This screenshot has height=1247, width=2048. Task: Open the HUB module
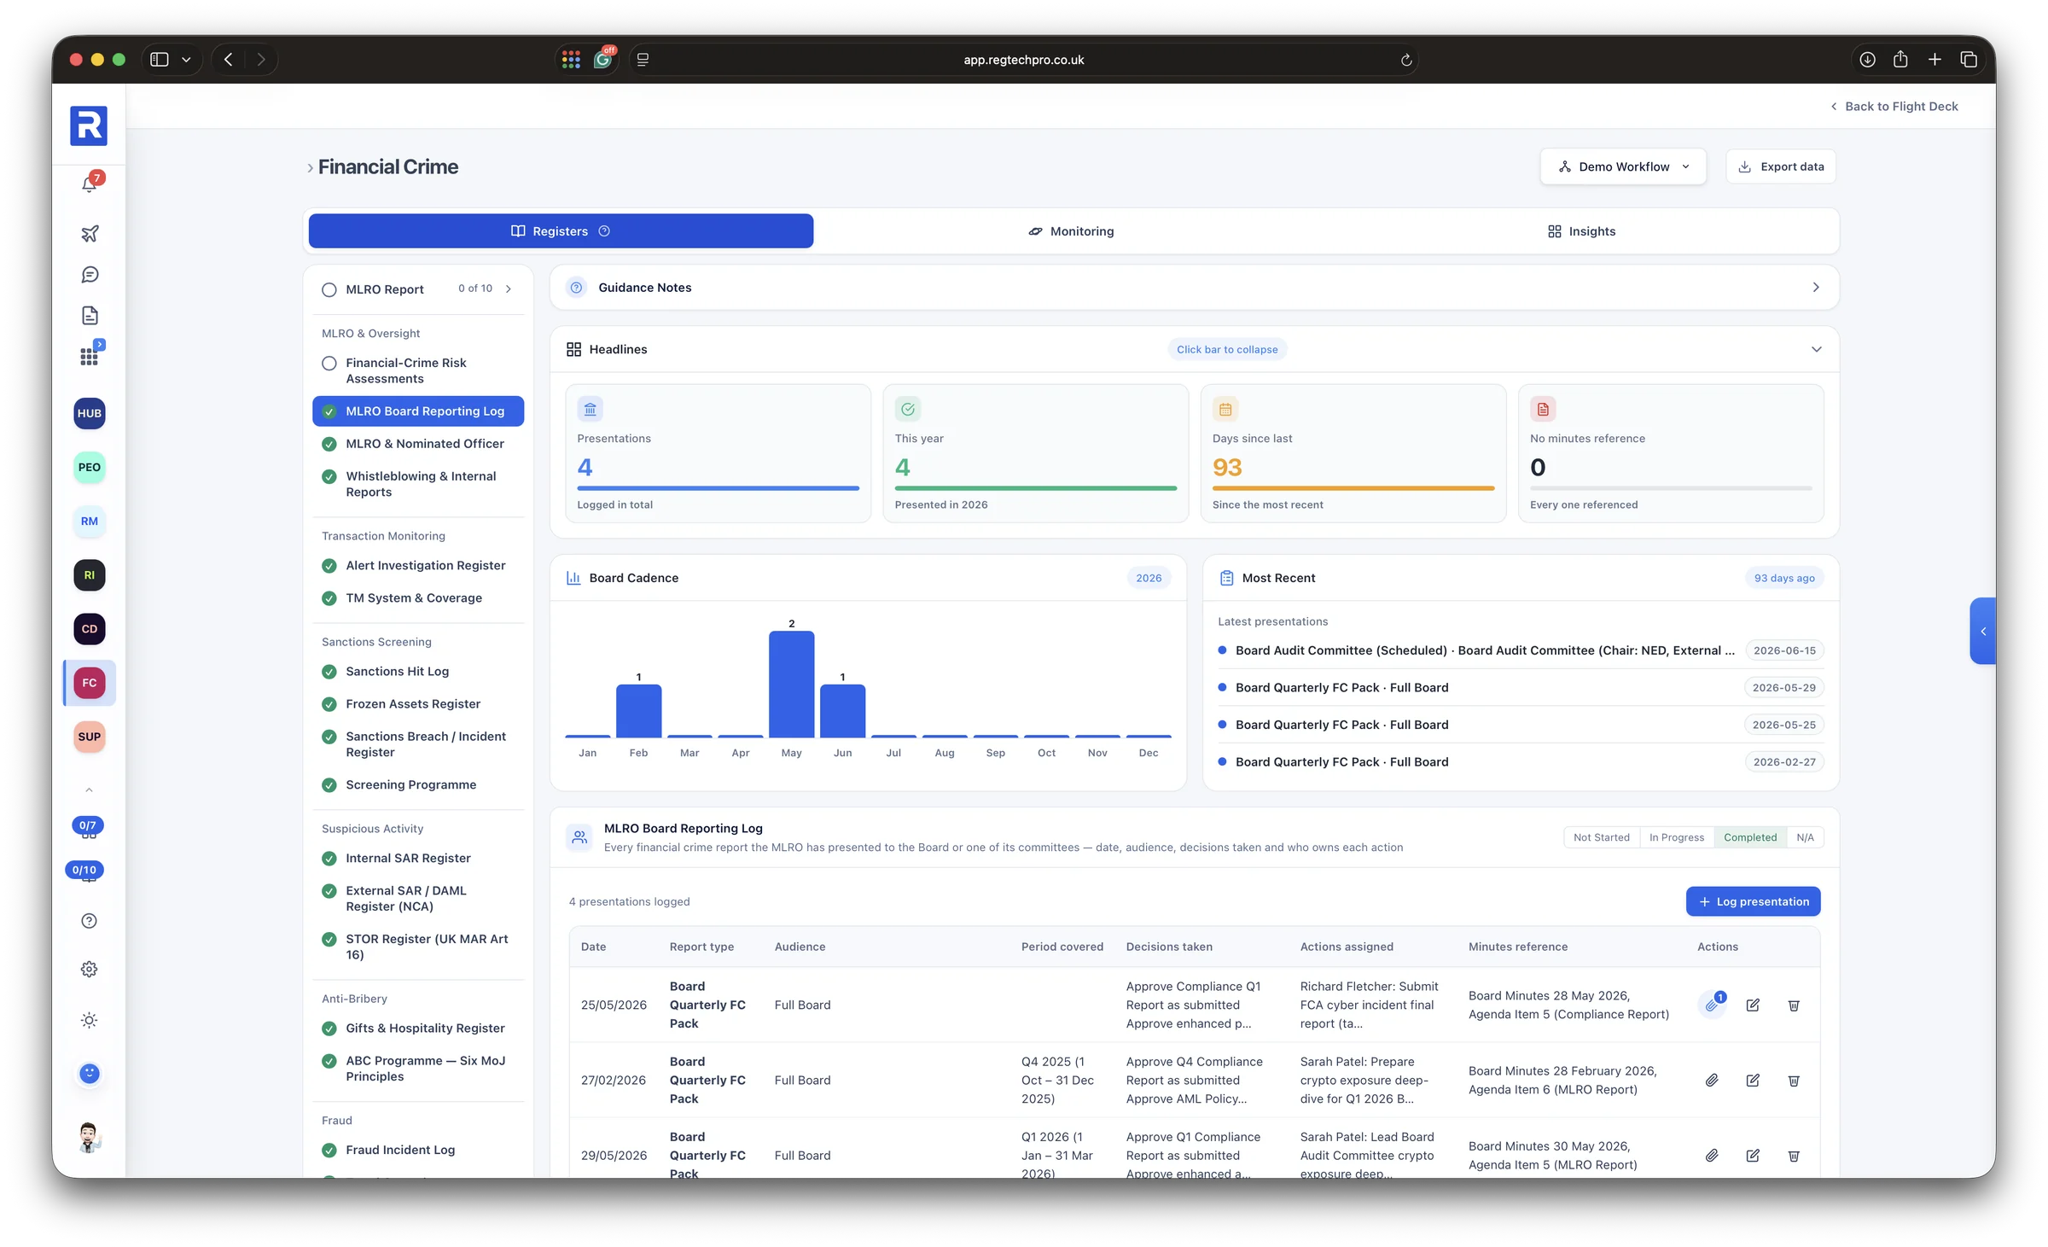pos(90,413)
